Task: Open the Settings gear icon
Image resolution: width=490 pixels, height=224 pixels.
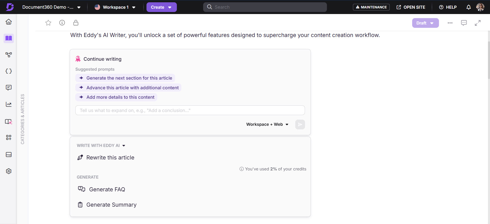Action: point(9,171)
